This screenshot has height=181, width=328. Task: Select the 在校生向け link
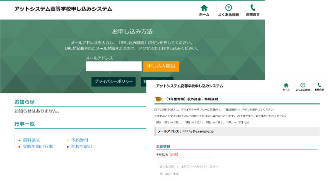pos(82,146)
